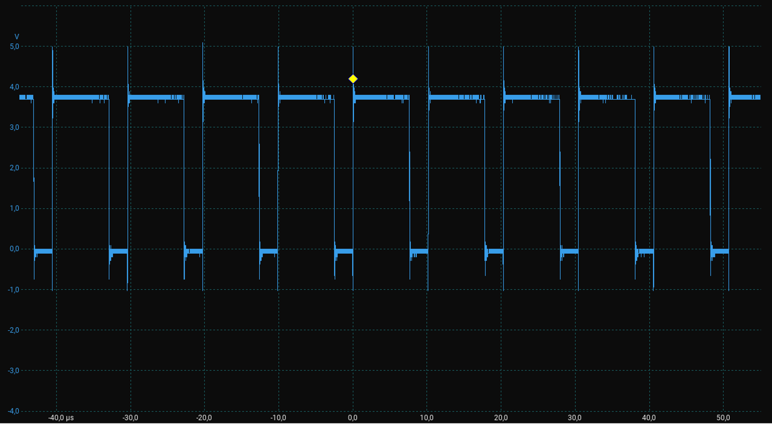Click the 30,0 time axis label
This screenshot has height=424, width=772.
[575, 418]
